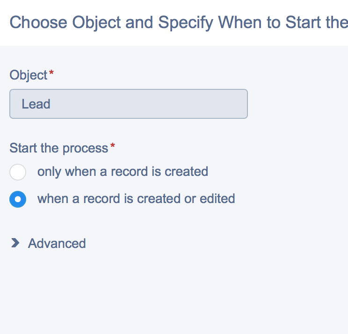Click the word "edited" in second radio option
The width and height of the screenshot is (348, 334).
(217, 198)
